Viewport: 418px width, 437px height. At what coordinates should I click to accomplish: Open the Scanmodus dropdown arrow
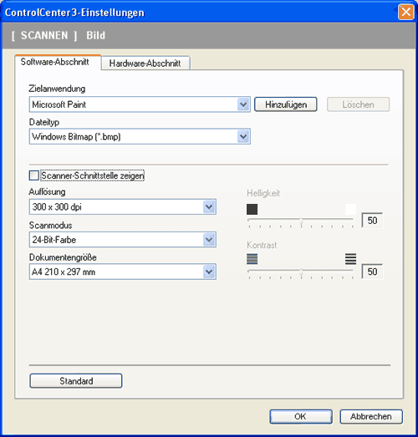[x=209, y=240]
